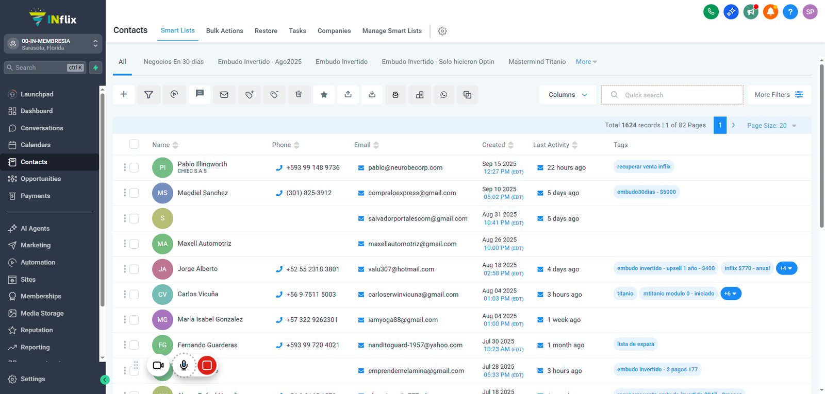Click the Quick search field
The image size is (825, 394).
672,95
